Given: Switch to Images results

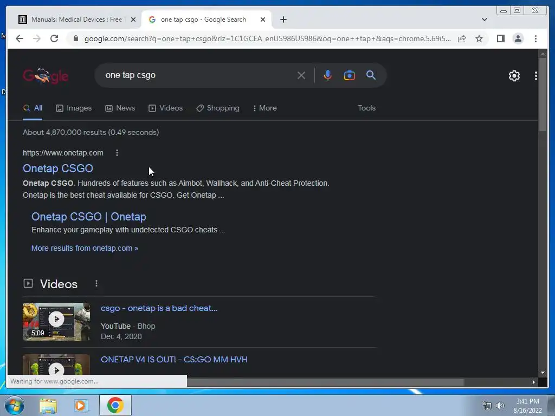Looking at the screenshot, I should [74, 108].
